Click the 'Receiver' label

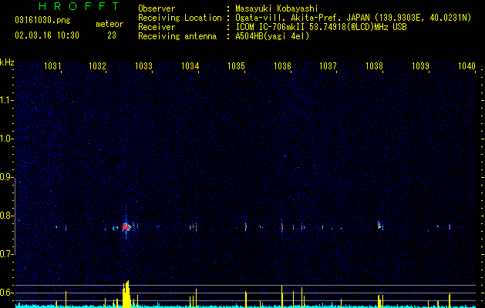coord(157,27)
